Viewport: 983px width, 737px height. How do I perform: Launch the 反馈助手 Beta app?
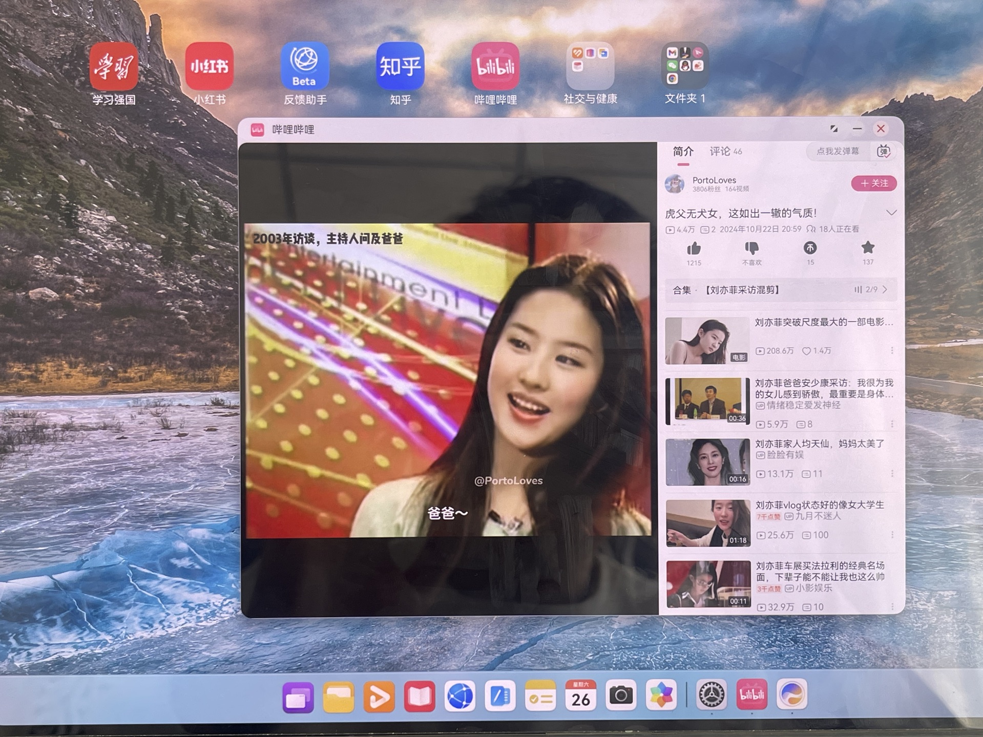tap(305, 67)
